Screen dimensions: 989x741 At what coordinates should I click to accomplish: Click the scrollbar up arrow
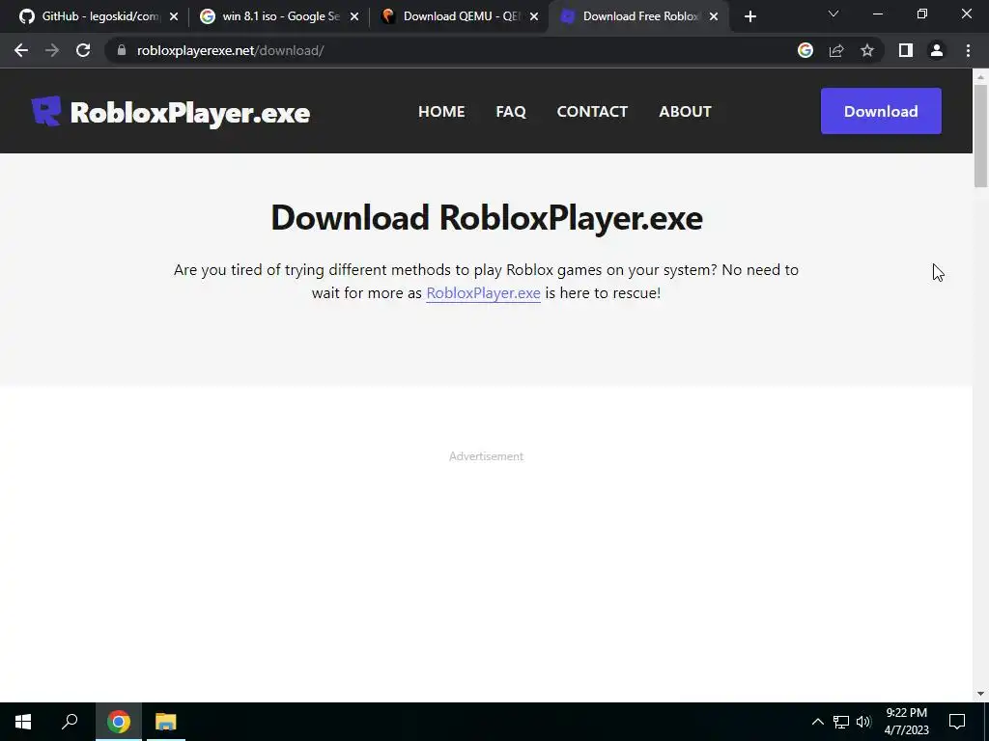click(980, 77)
